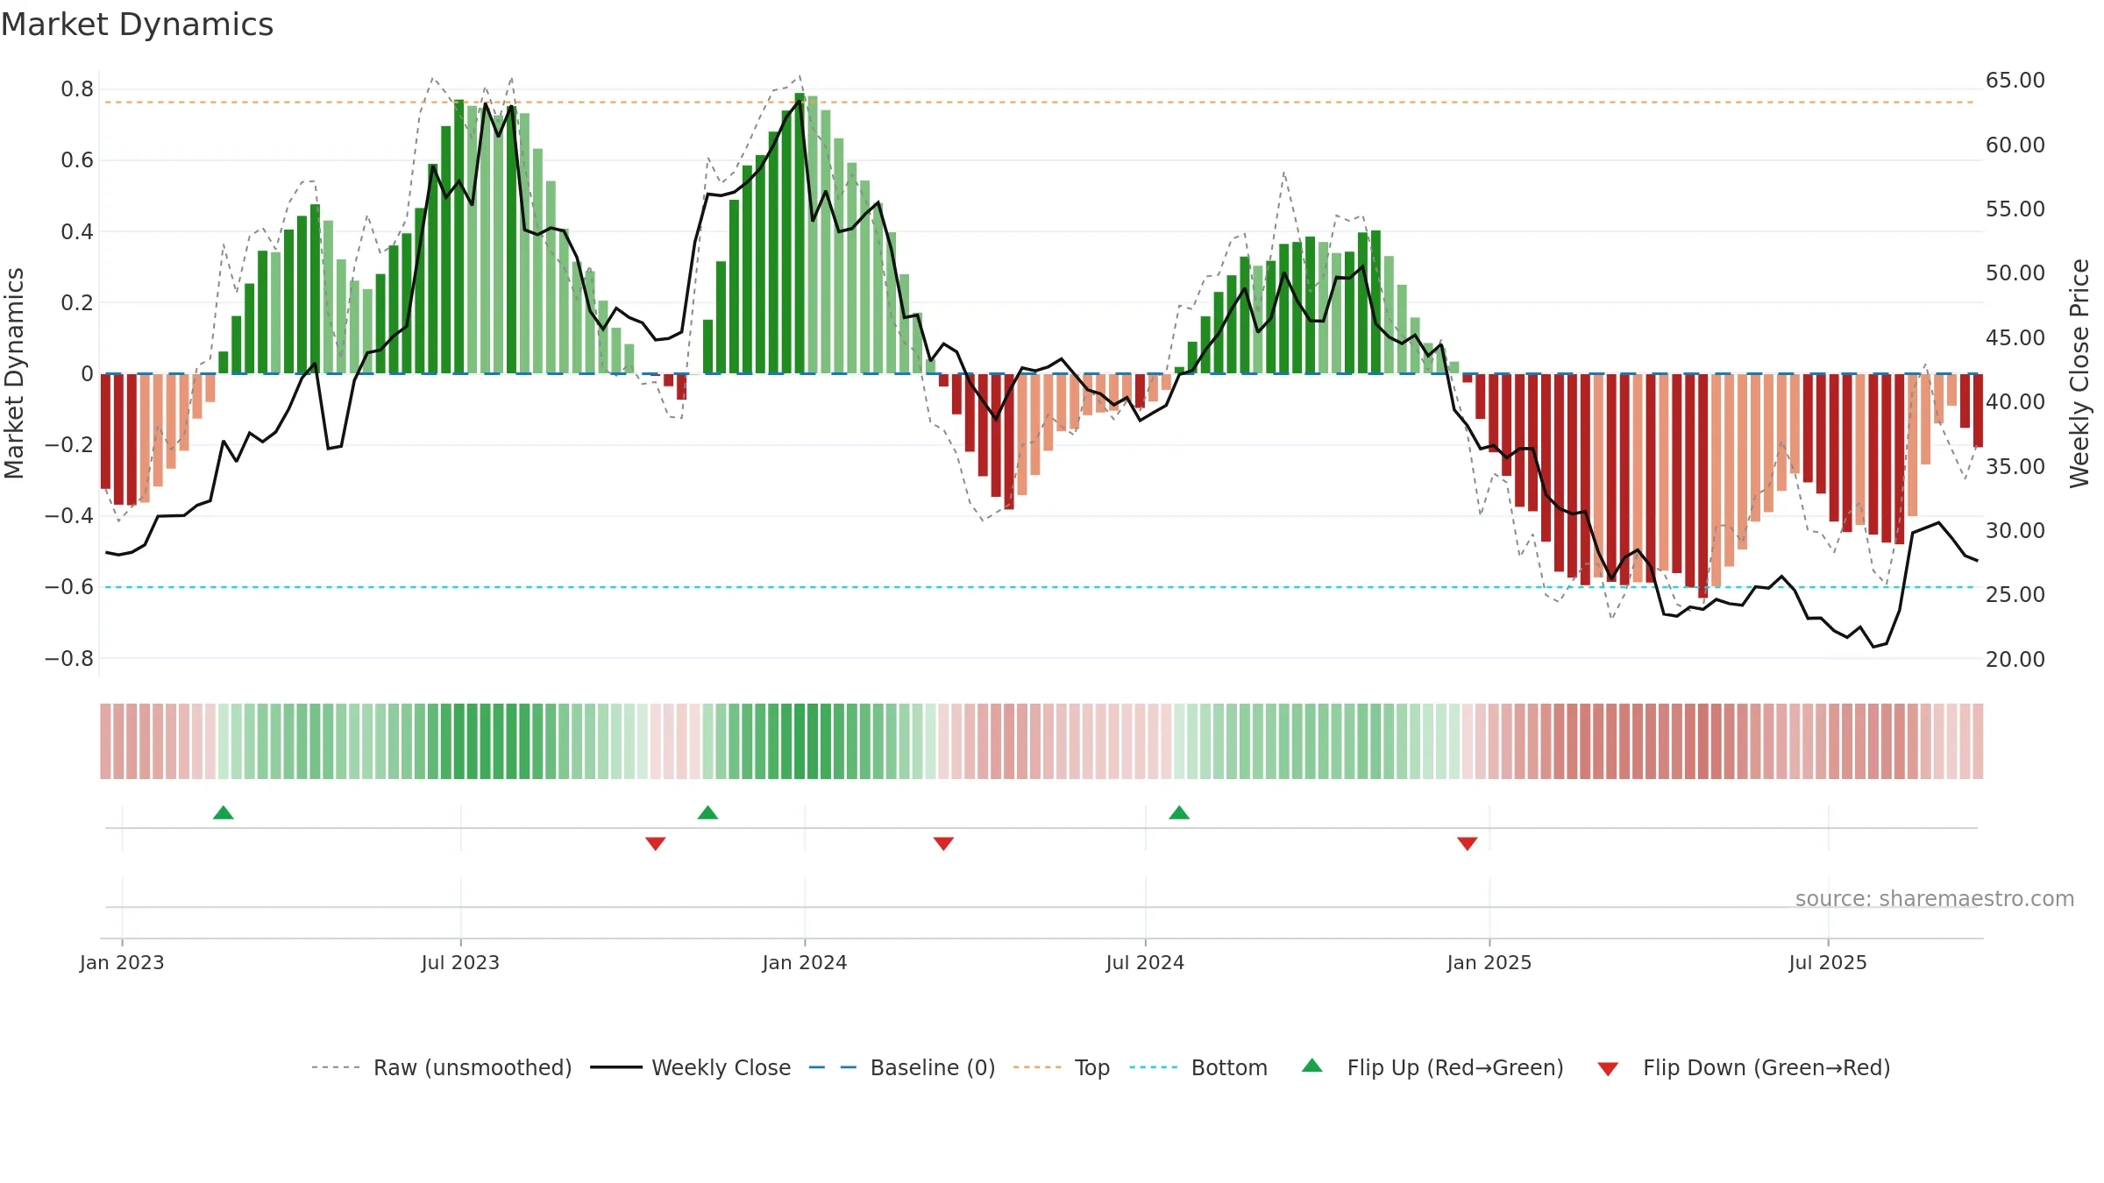
Task: Click the Jan 2023 x-axis label
Action: pyautogui.click(x=122, y=962)
